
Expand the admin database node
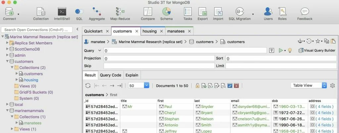click(7, 55)
